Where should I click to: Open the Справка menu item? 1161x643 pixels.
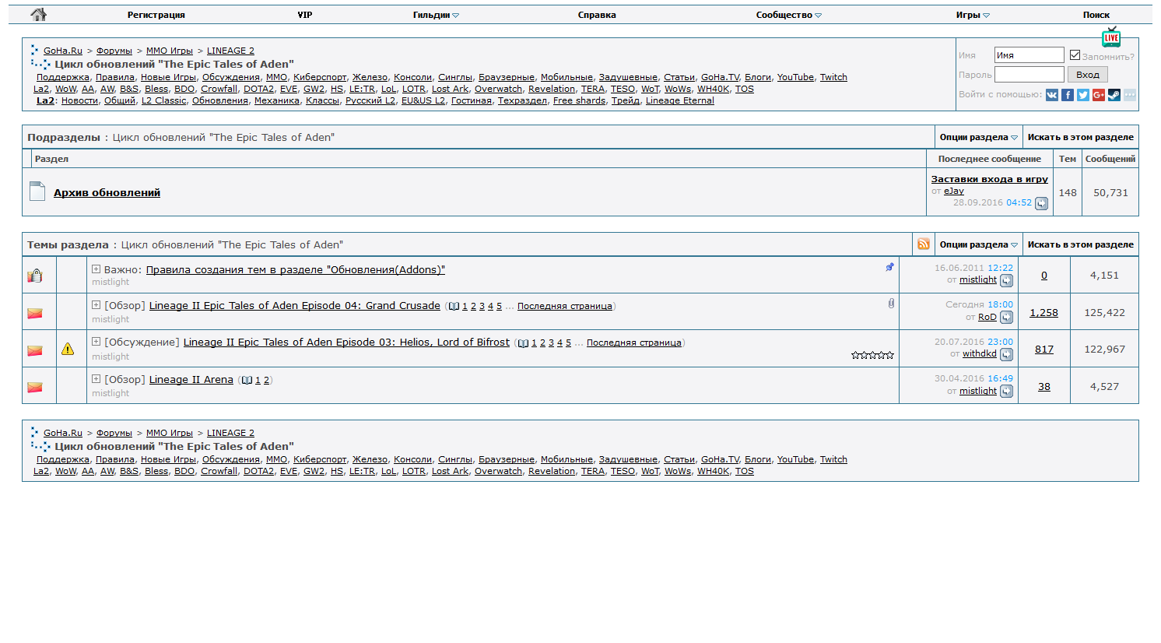coord(597,15)
